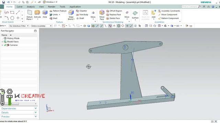Toggle the snap intersection option

pyautogui.click(x=114, y=26)
